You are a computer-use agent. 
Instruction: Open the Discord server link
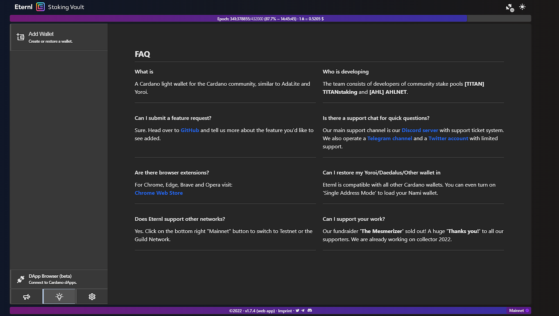click(420, 130)
